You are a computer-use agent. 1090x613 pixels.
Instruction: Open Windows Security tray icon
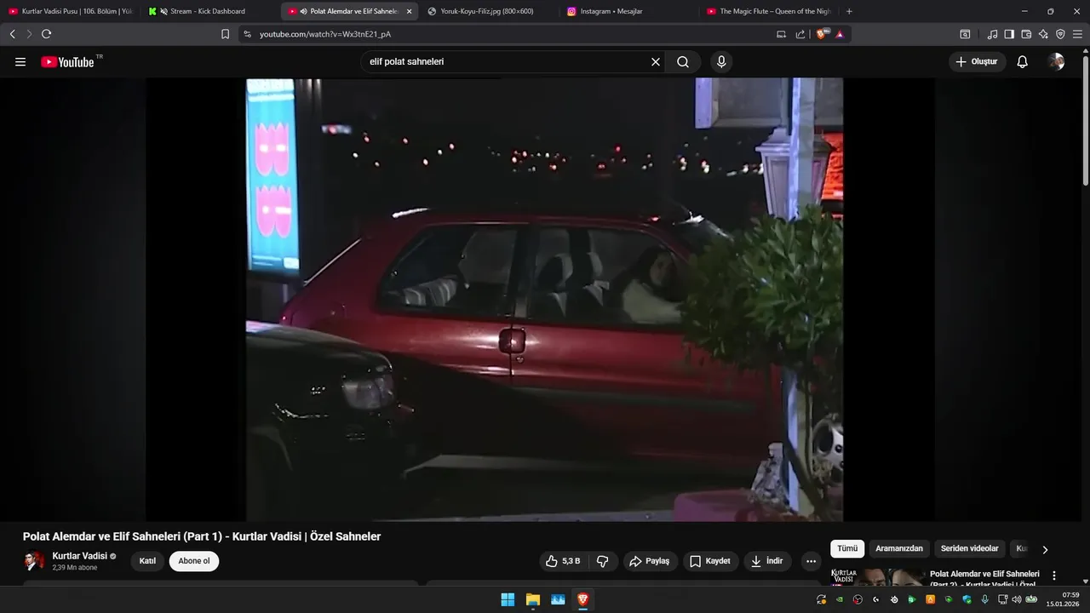click(x=967, y=599)
